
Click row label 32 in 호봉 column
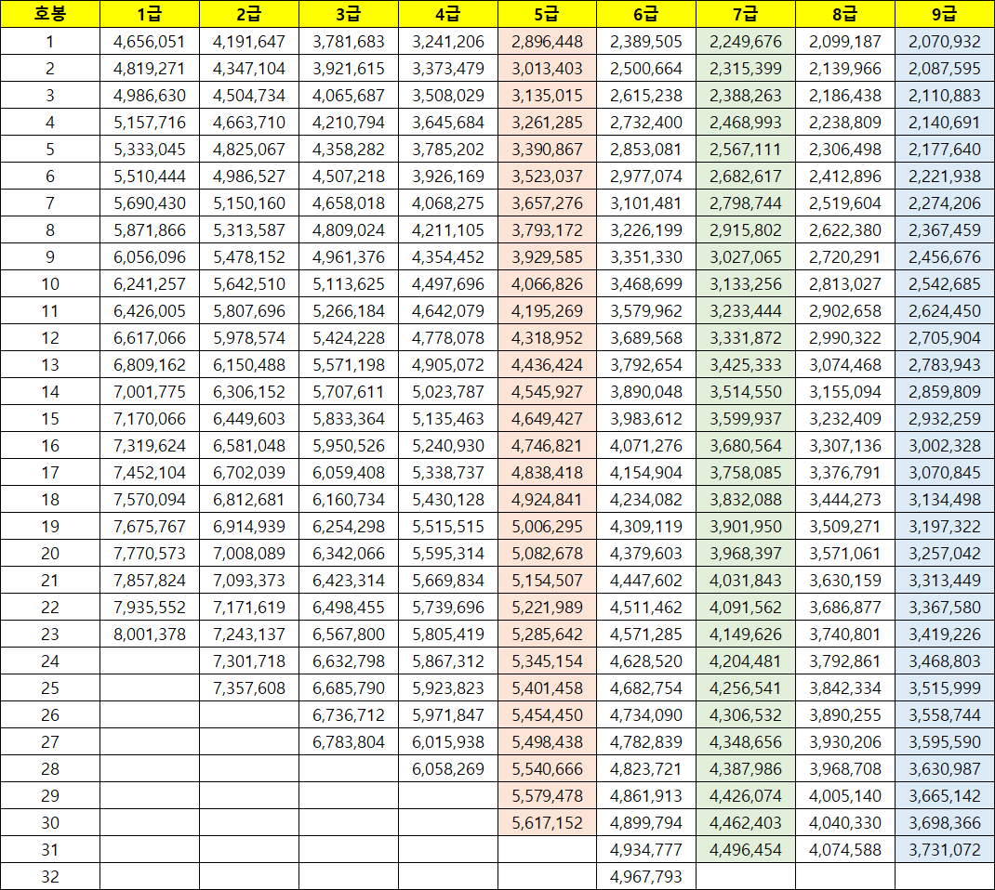[x=50, y=877]
